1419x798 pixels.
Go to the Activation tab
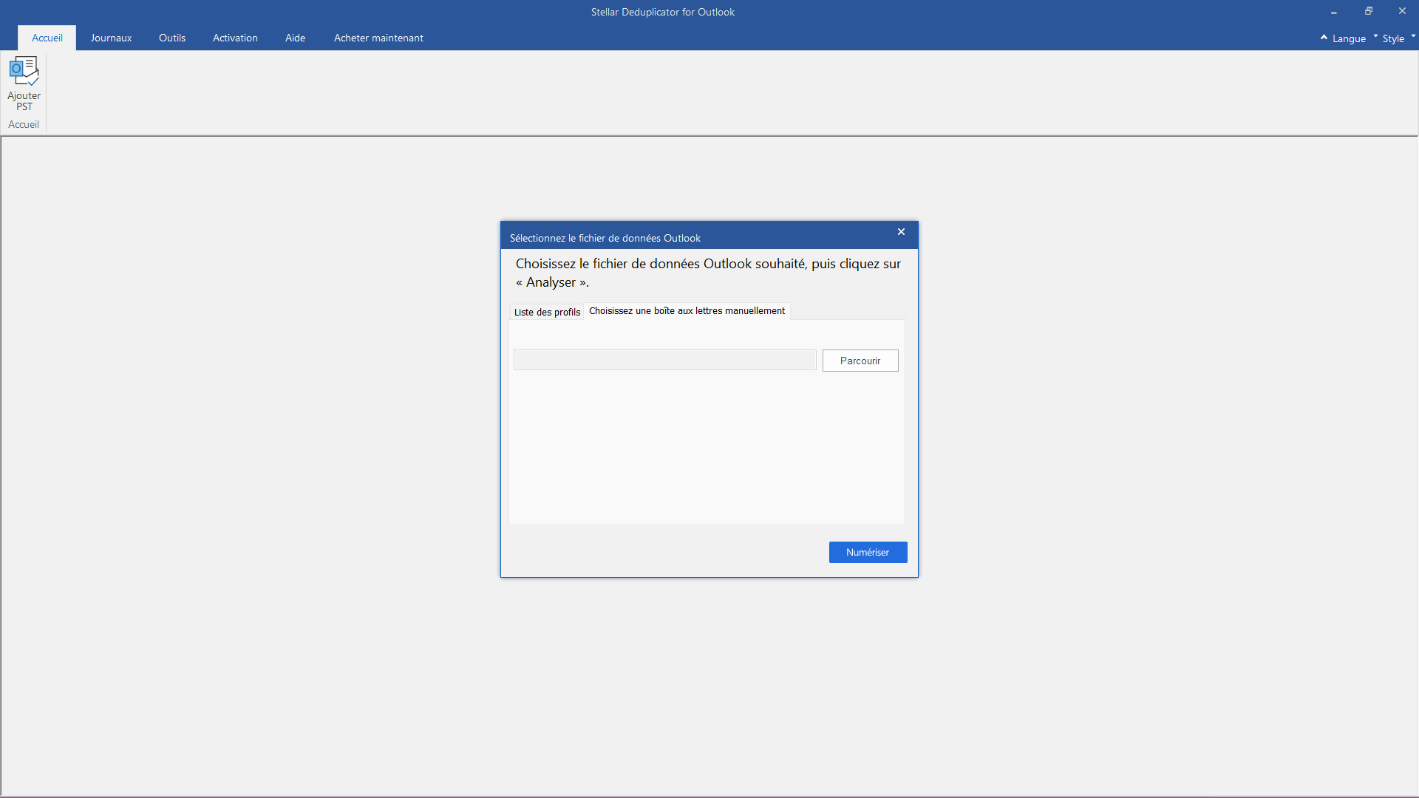click(235, 38)
